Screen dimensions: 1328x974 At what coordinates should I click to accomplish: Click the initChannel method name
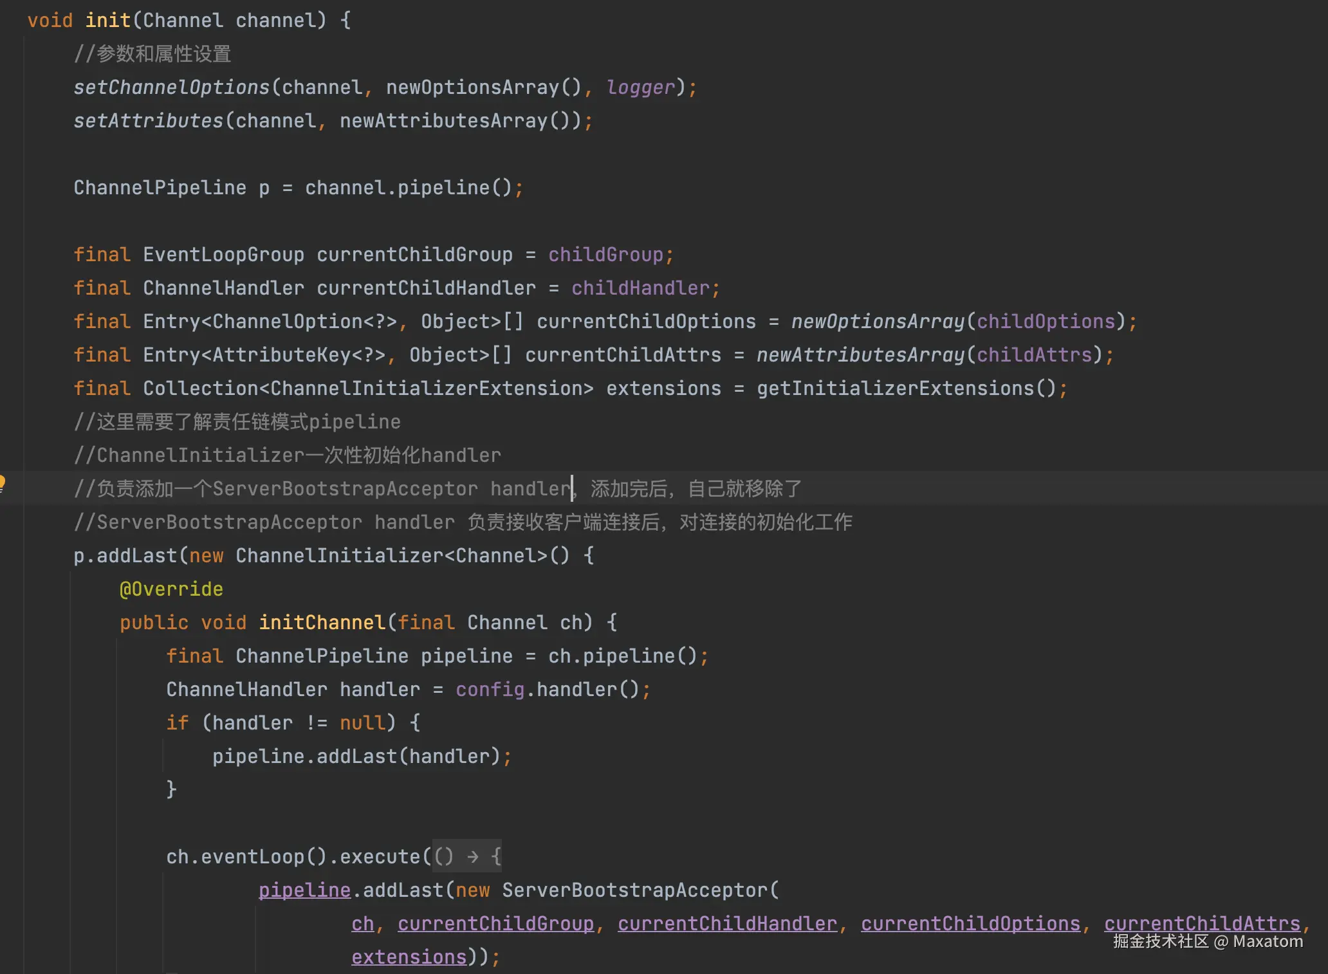pyautogui.click(x=322, y=623)
